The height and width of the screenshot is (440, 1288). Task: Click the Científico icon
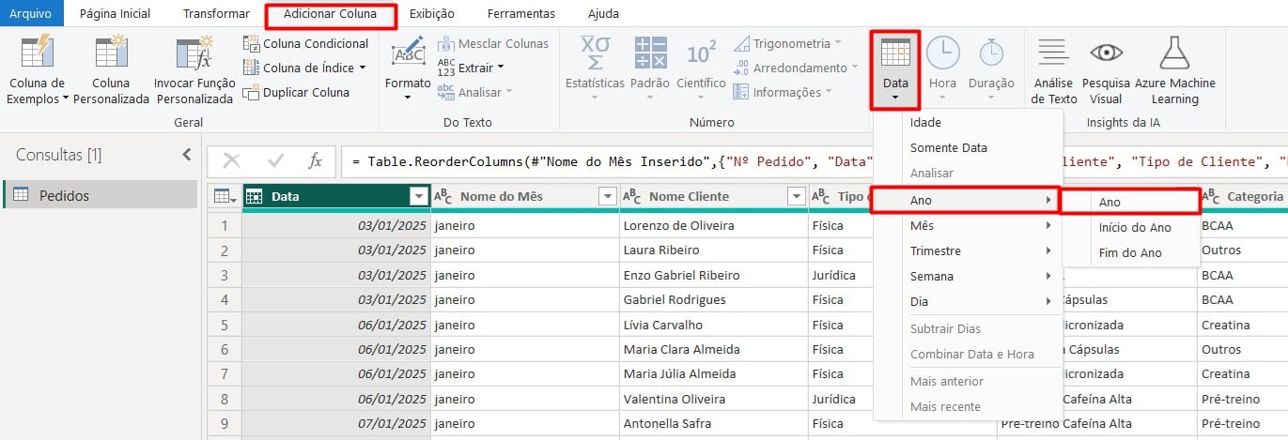tap(702, 53)
